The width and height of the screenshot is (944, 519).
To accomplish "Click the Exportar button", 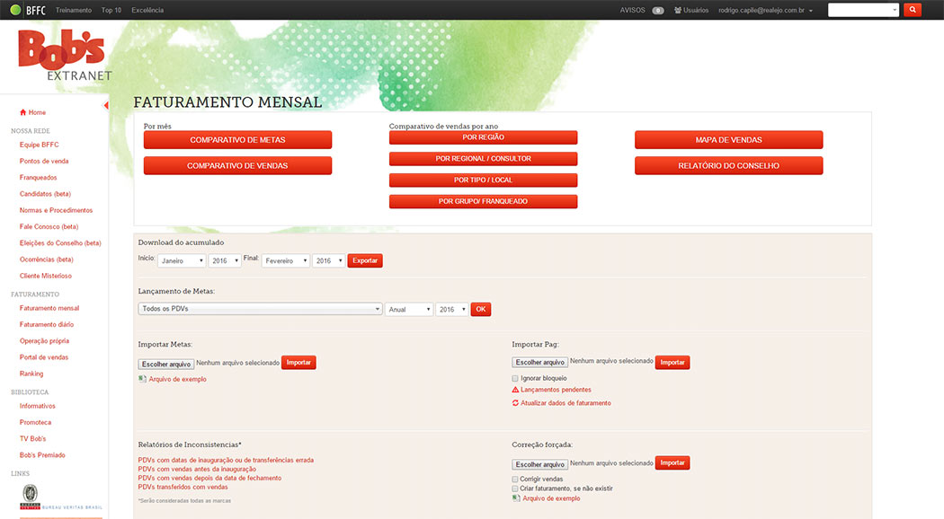I will 365,260.
